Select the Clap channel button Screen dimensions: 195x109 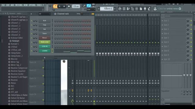point(44,25)
